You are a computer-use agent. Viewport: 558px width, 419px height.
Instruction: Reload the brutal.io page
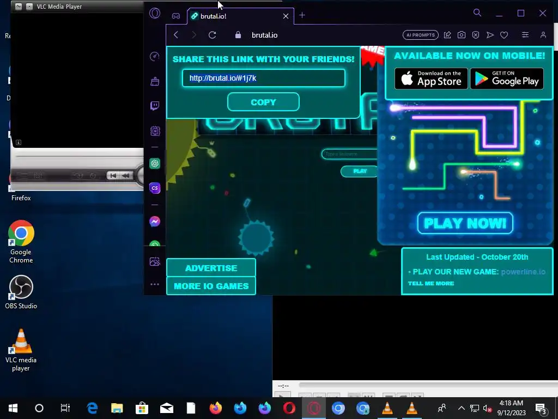212,35
